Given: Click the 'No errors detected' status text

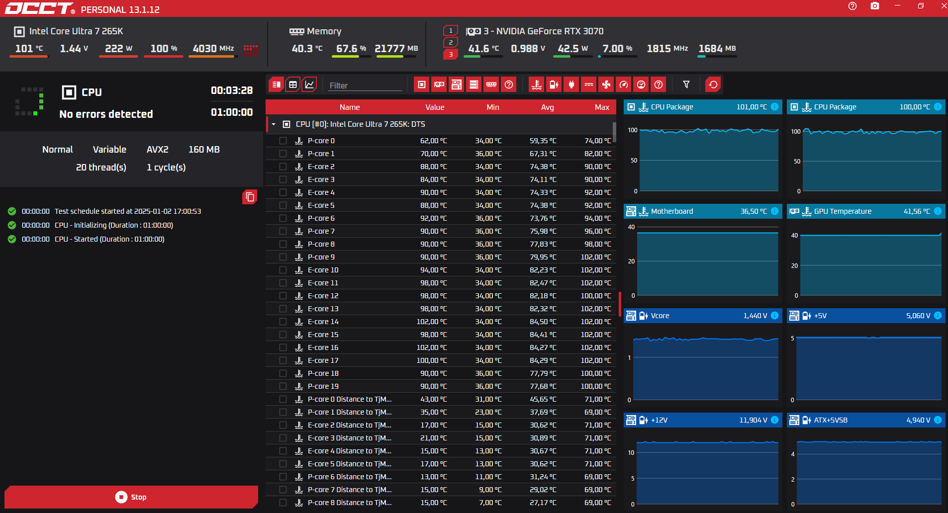Looking at the screenshot, I should 106,114.
